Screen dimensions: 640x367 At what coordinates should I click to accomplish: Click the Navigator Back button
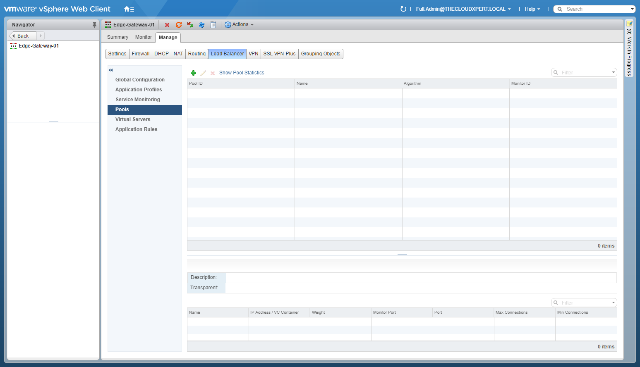coord(23,36)
